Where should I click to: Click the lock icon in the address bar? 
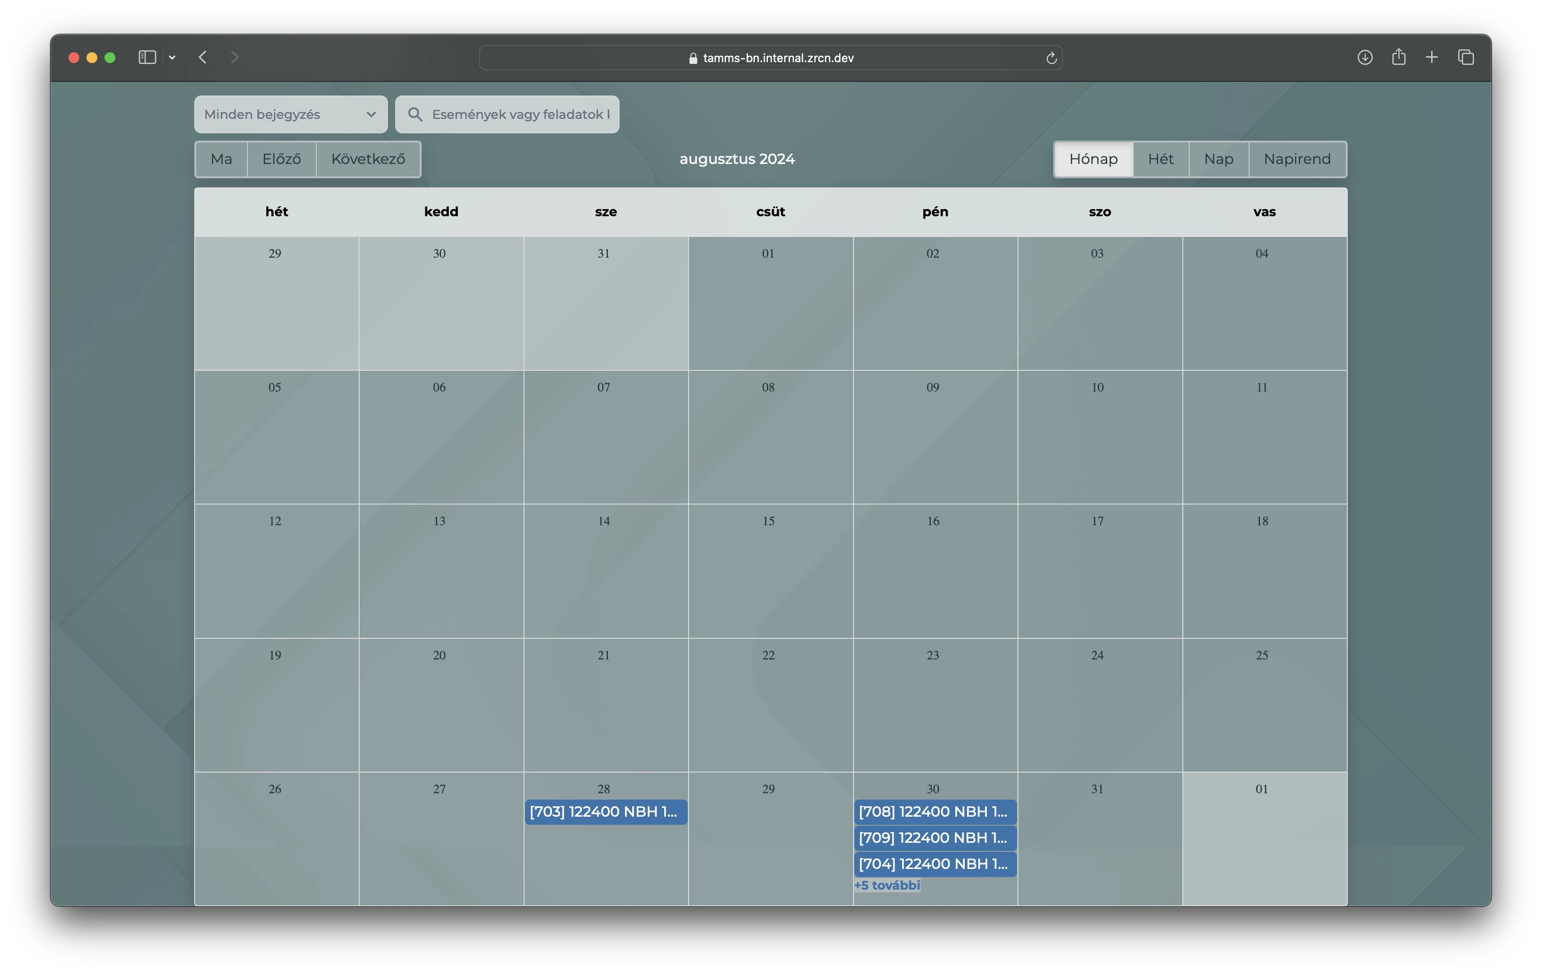click(693, 58)
